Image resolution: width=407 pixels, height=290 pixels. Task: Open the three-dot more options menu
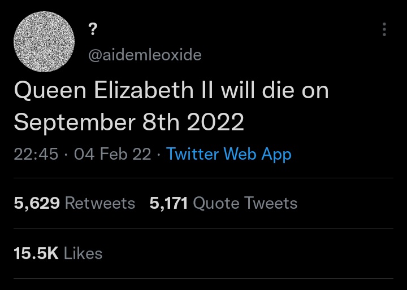(x=384, y=29)
